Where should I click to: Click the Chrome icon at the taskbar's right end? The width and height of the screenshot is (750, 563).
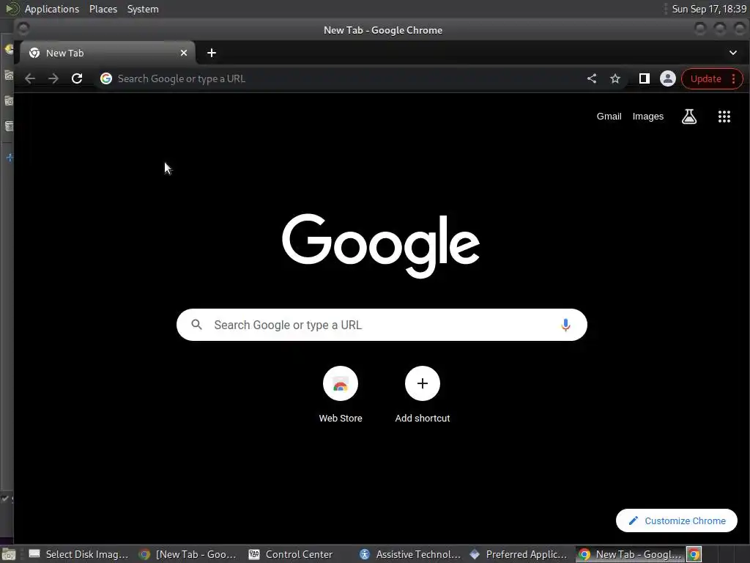pyautogui.click(x=694, y=554)
